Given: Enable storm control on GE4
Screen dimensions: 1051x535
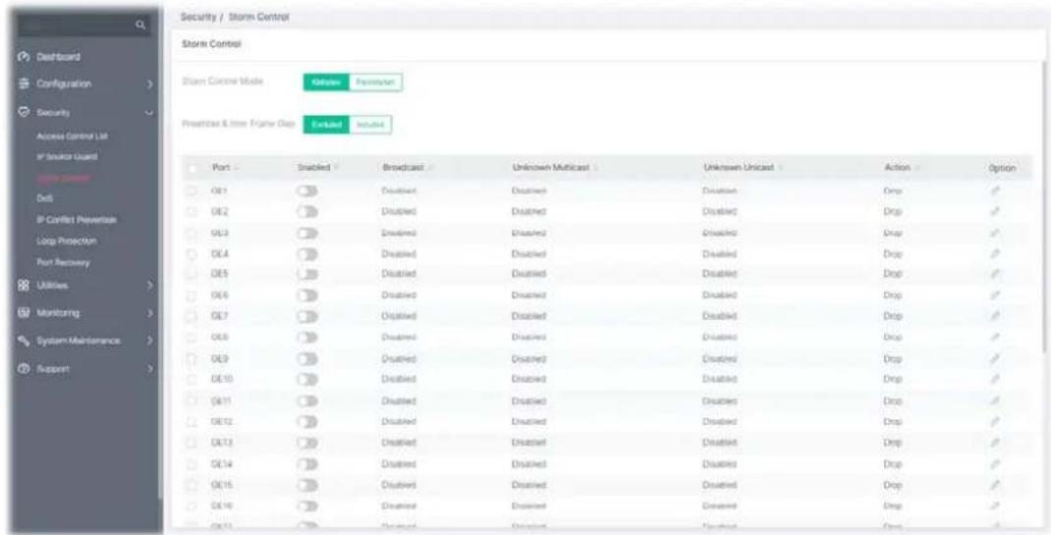Looking at the screenshot, I should tap(307, 254).
